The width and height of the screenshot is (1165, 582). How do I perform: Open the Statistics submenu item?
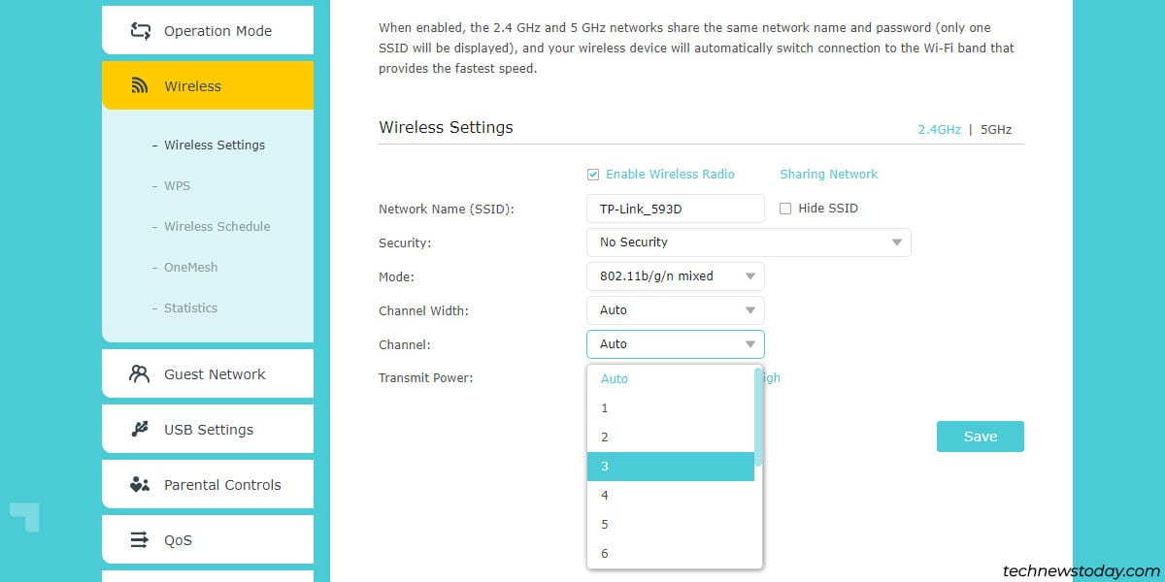(x=191, y=308)
